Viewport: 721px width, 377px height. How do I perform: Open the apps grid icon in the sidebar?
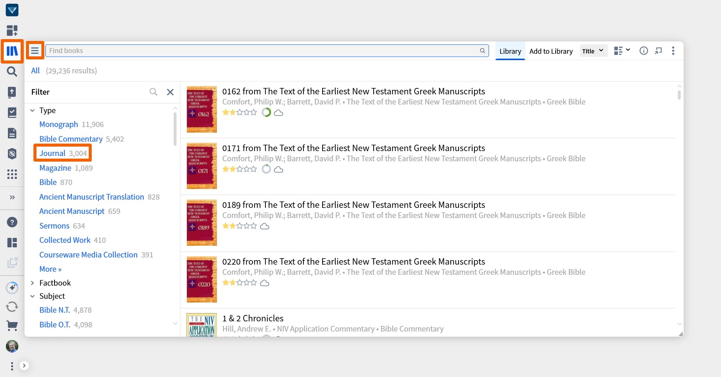tap(12, 174)
